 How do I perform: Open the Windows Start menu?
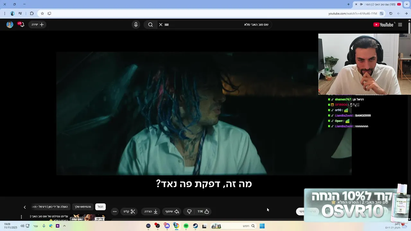(262, 226)
